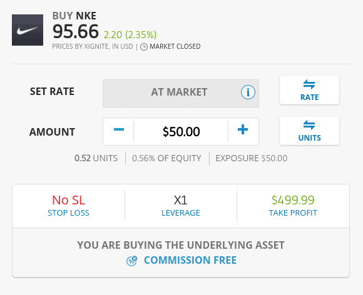
Task: Click the commission free percent icon
Action: [x=131, y=261]
